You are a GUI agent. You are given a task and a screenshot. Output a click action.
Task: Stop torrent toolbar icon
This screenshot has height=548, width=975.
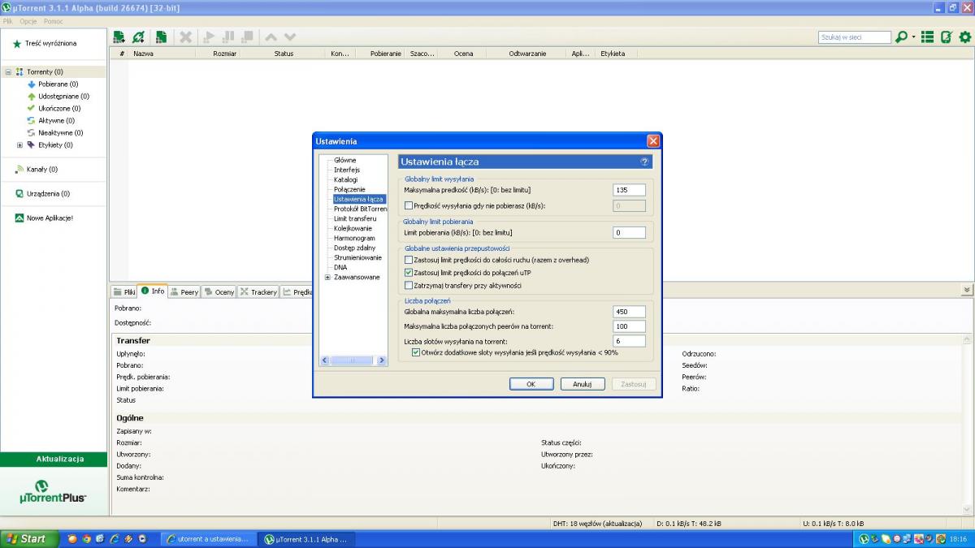pyautogui.click(x=246, y=37)
